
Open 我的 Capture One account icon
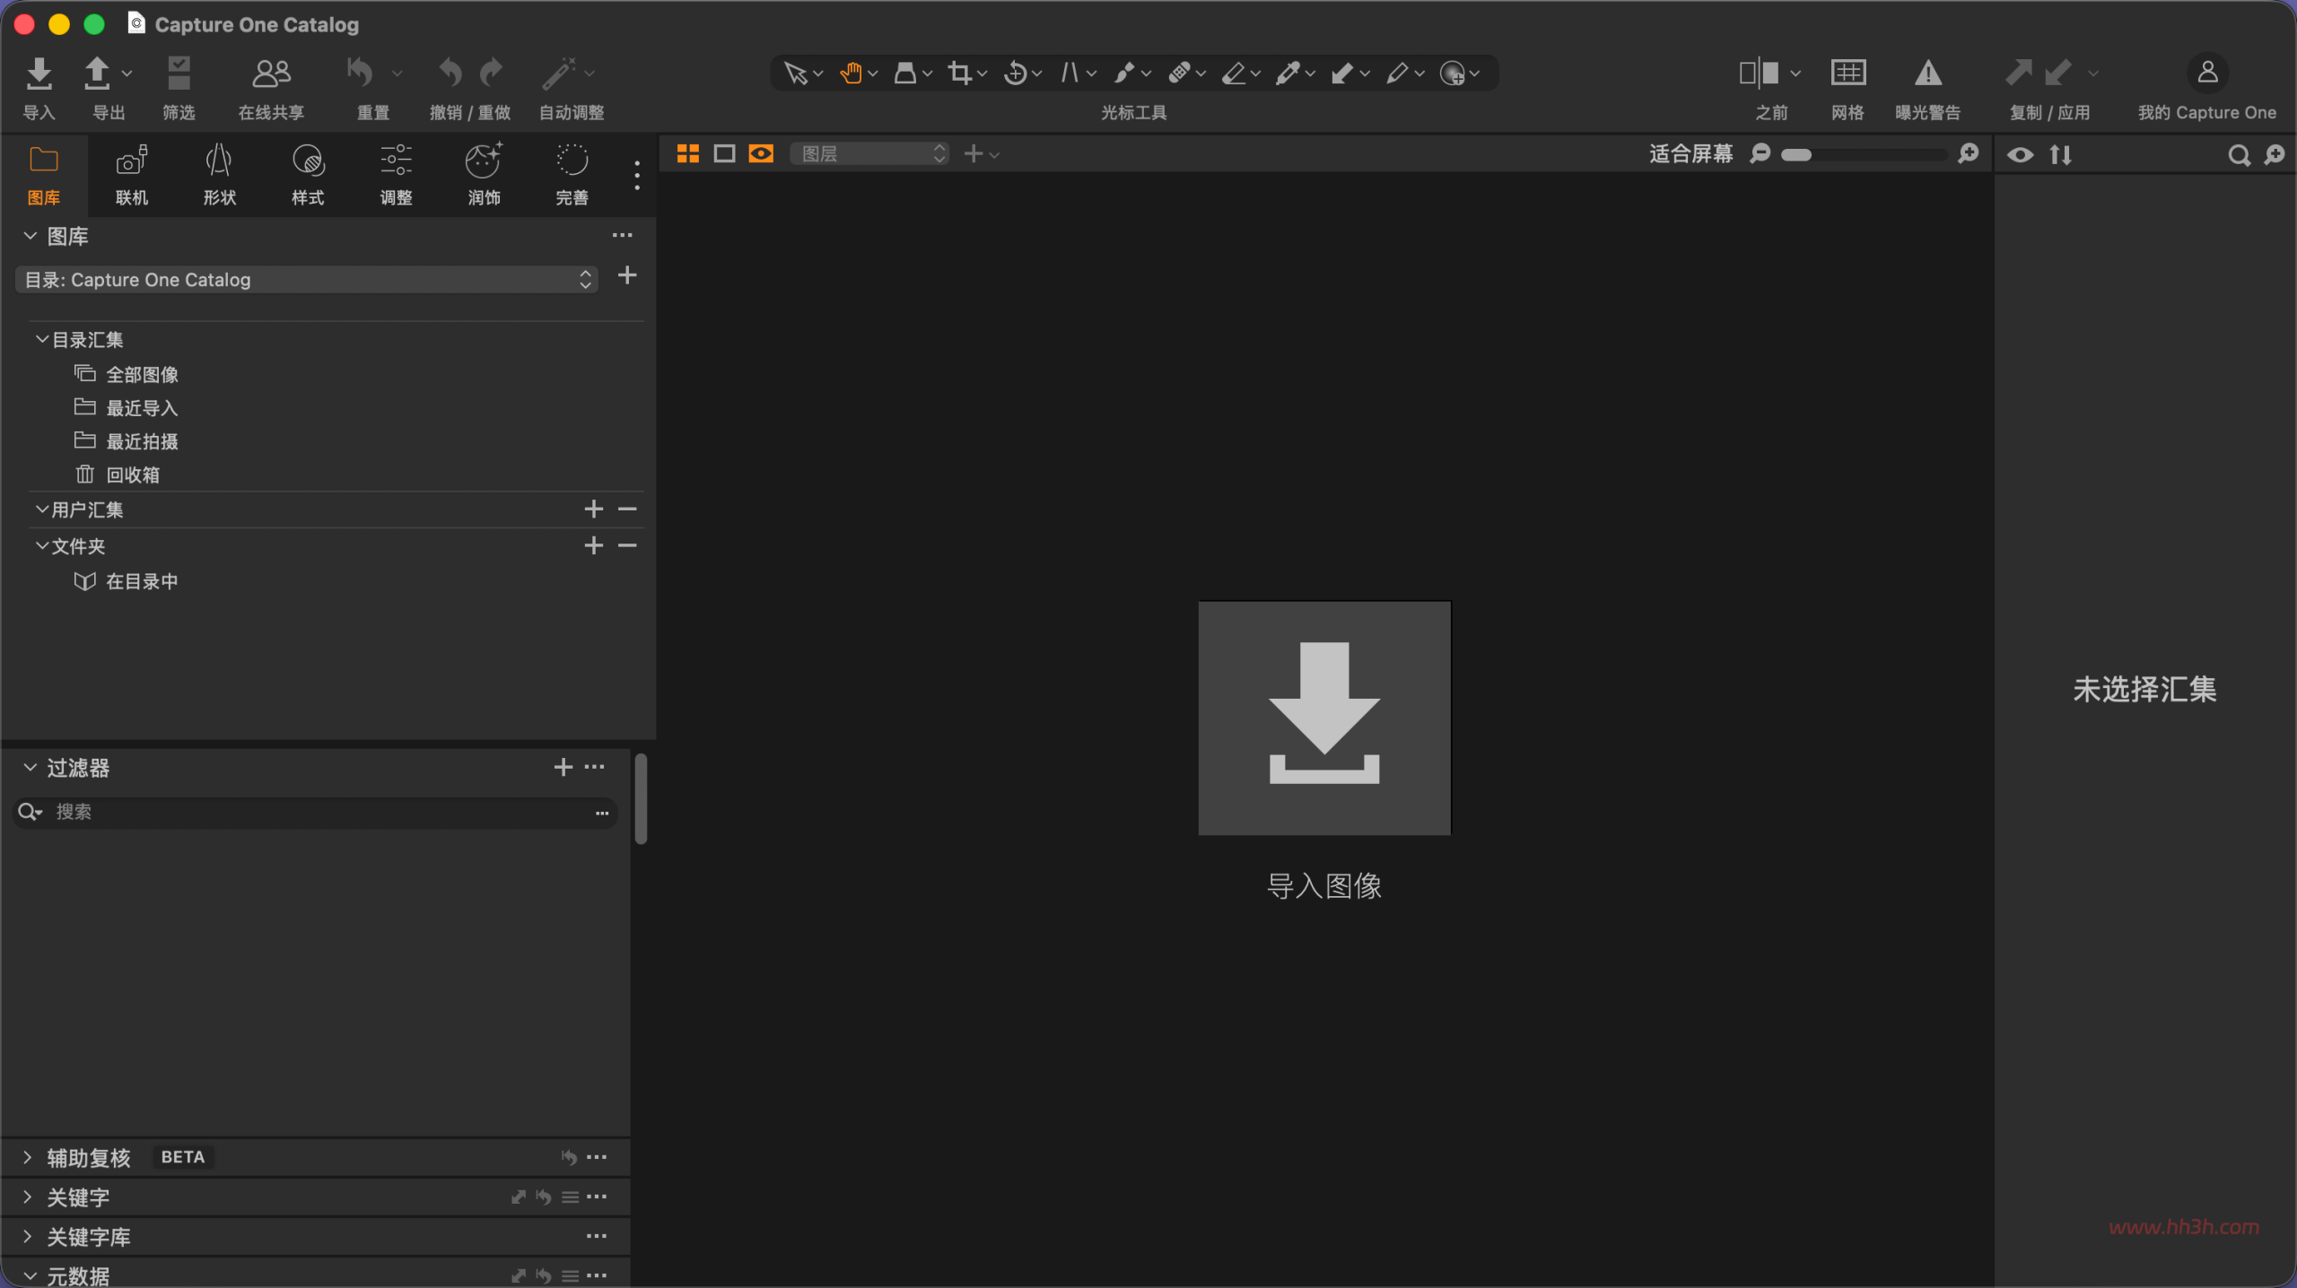pyautogui.click(x=2207, y=73)
